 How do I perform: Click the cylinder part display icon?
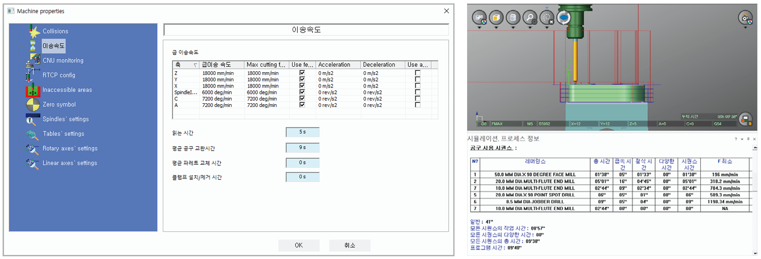coord(513,18)
